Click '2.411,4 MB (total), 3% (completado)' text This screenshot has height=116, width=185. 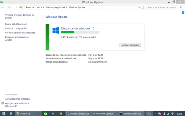(79, 37)
